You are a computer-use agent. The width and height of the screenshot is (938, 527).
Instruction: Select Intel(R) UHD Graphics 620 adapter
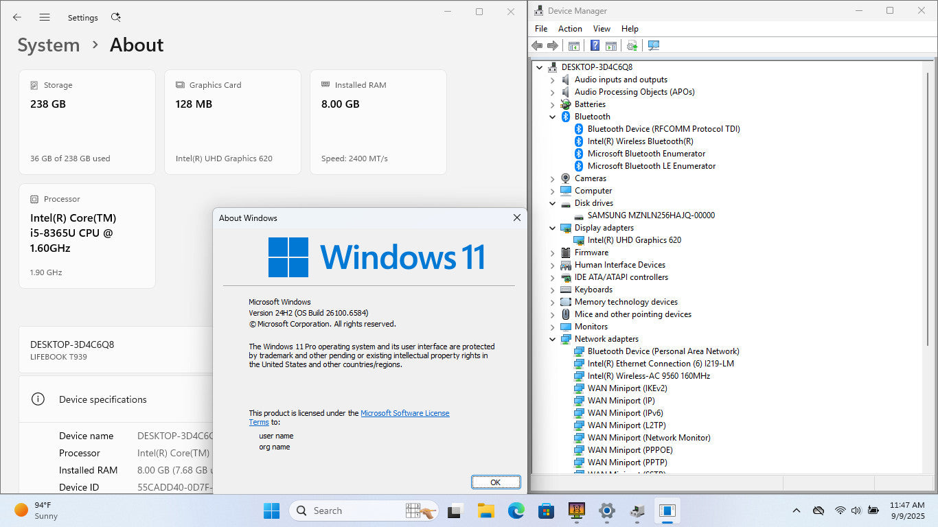coord(634,240)
